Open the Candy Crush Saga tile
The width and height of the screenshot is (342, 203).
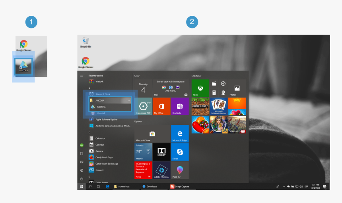click(x=200, y=124)
